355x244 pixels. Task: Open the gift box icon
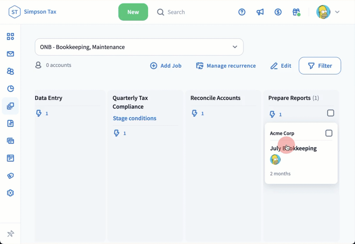point(296,12)
